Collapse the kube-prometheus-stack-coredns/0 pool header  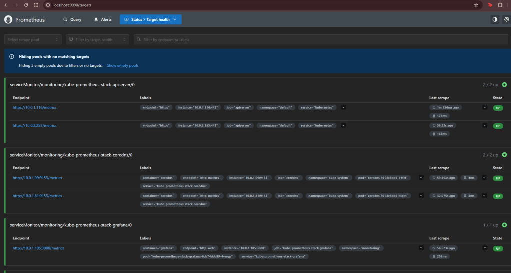point(258,155)
